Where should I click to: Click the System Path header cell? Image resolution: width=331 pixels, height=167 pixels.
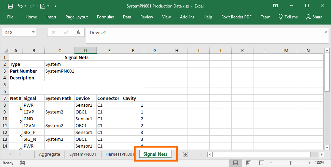pyautogui.click(x=59, y=98)
